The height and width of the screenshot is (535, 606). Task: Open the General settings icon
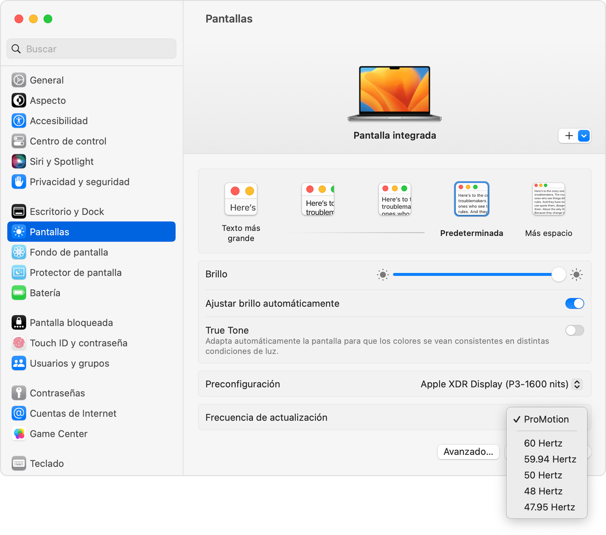click(19, 80)
